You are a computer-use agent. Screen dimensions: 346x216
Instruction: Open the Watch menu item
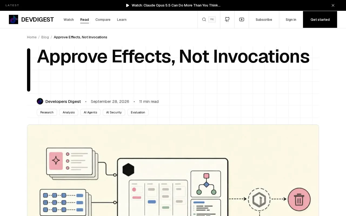point(69,19)
